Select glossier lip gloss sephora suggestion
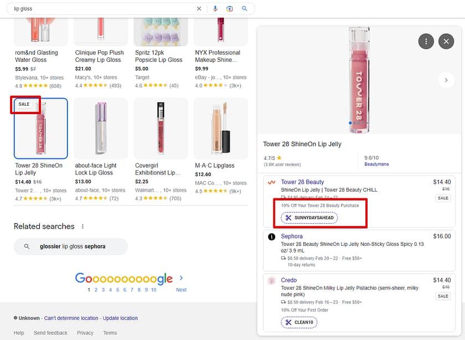 (x=71, y=246)
